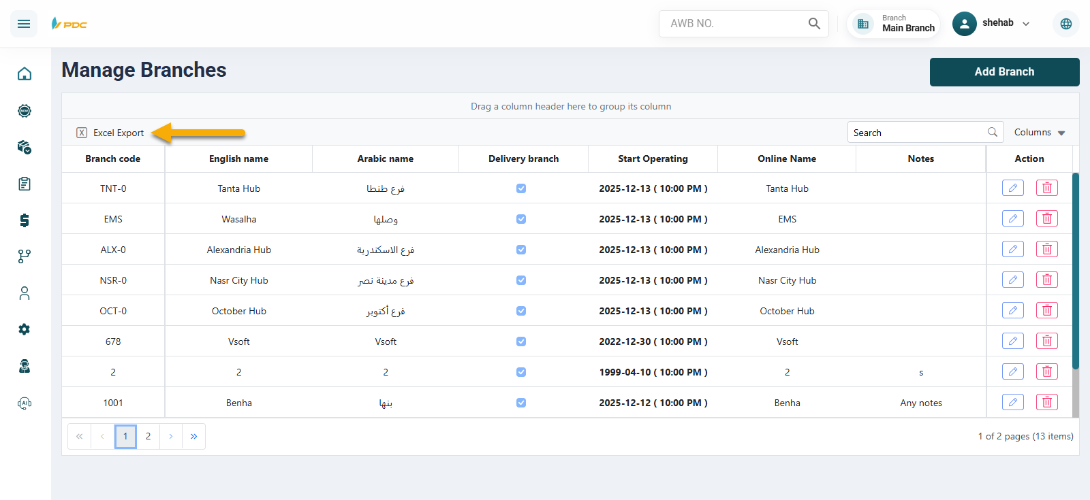Sort by English name column header
The width and height of the screenshot is (1090, 500).
(x=238, y=159)
